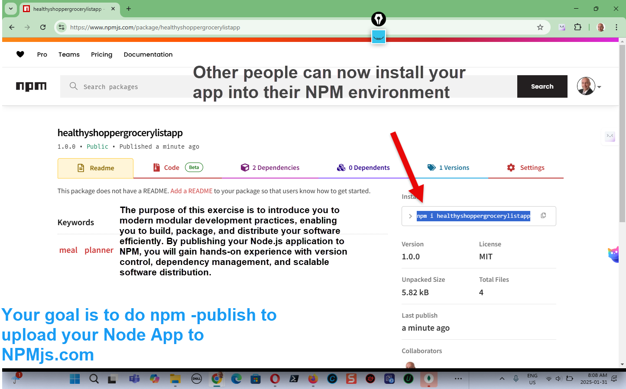Screen dimensions: 626x389
Task: Click the scrollbar up arrow
Action: (623, 41)
